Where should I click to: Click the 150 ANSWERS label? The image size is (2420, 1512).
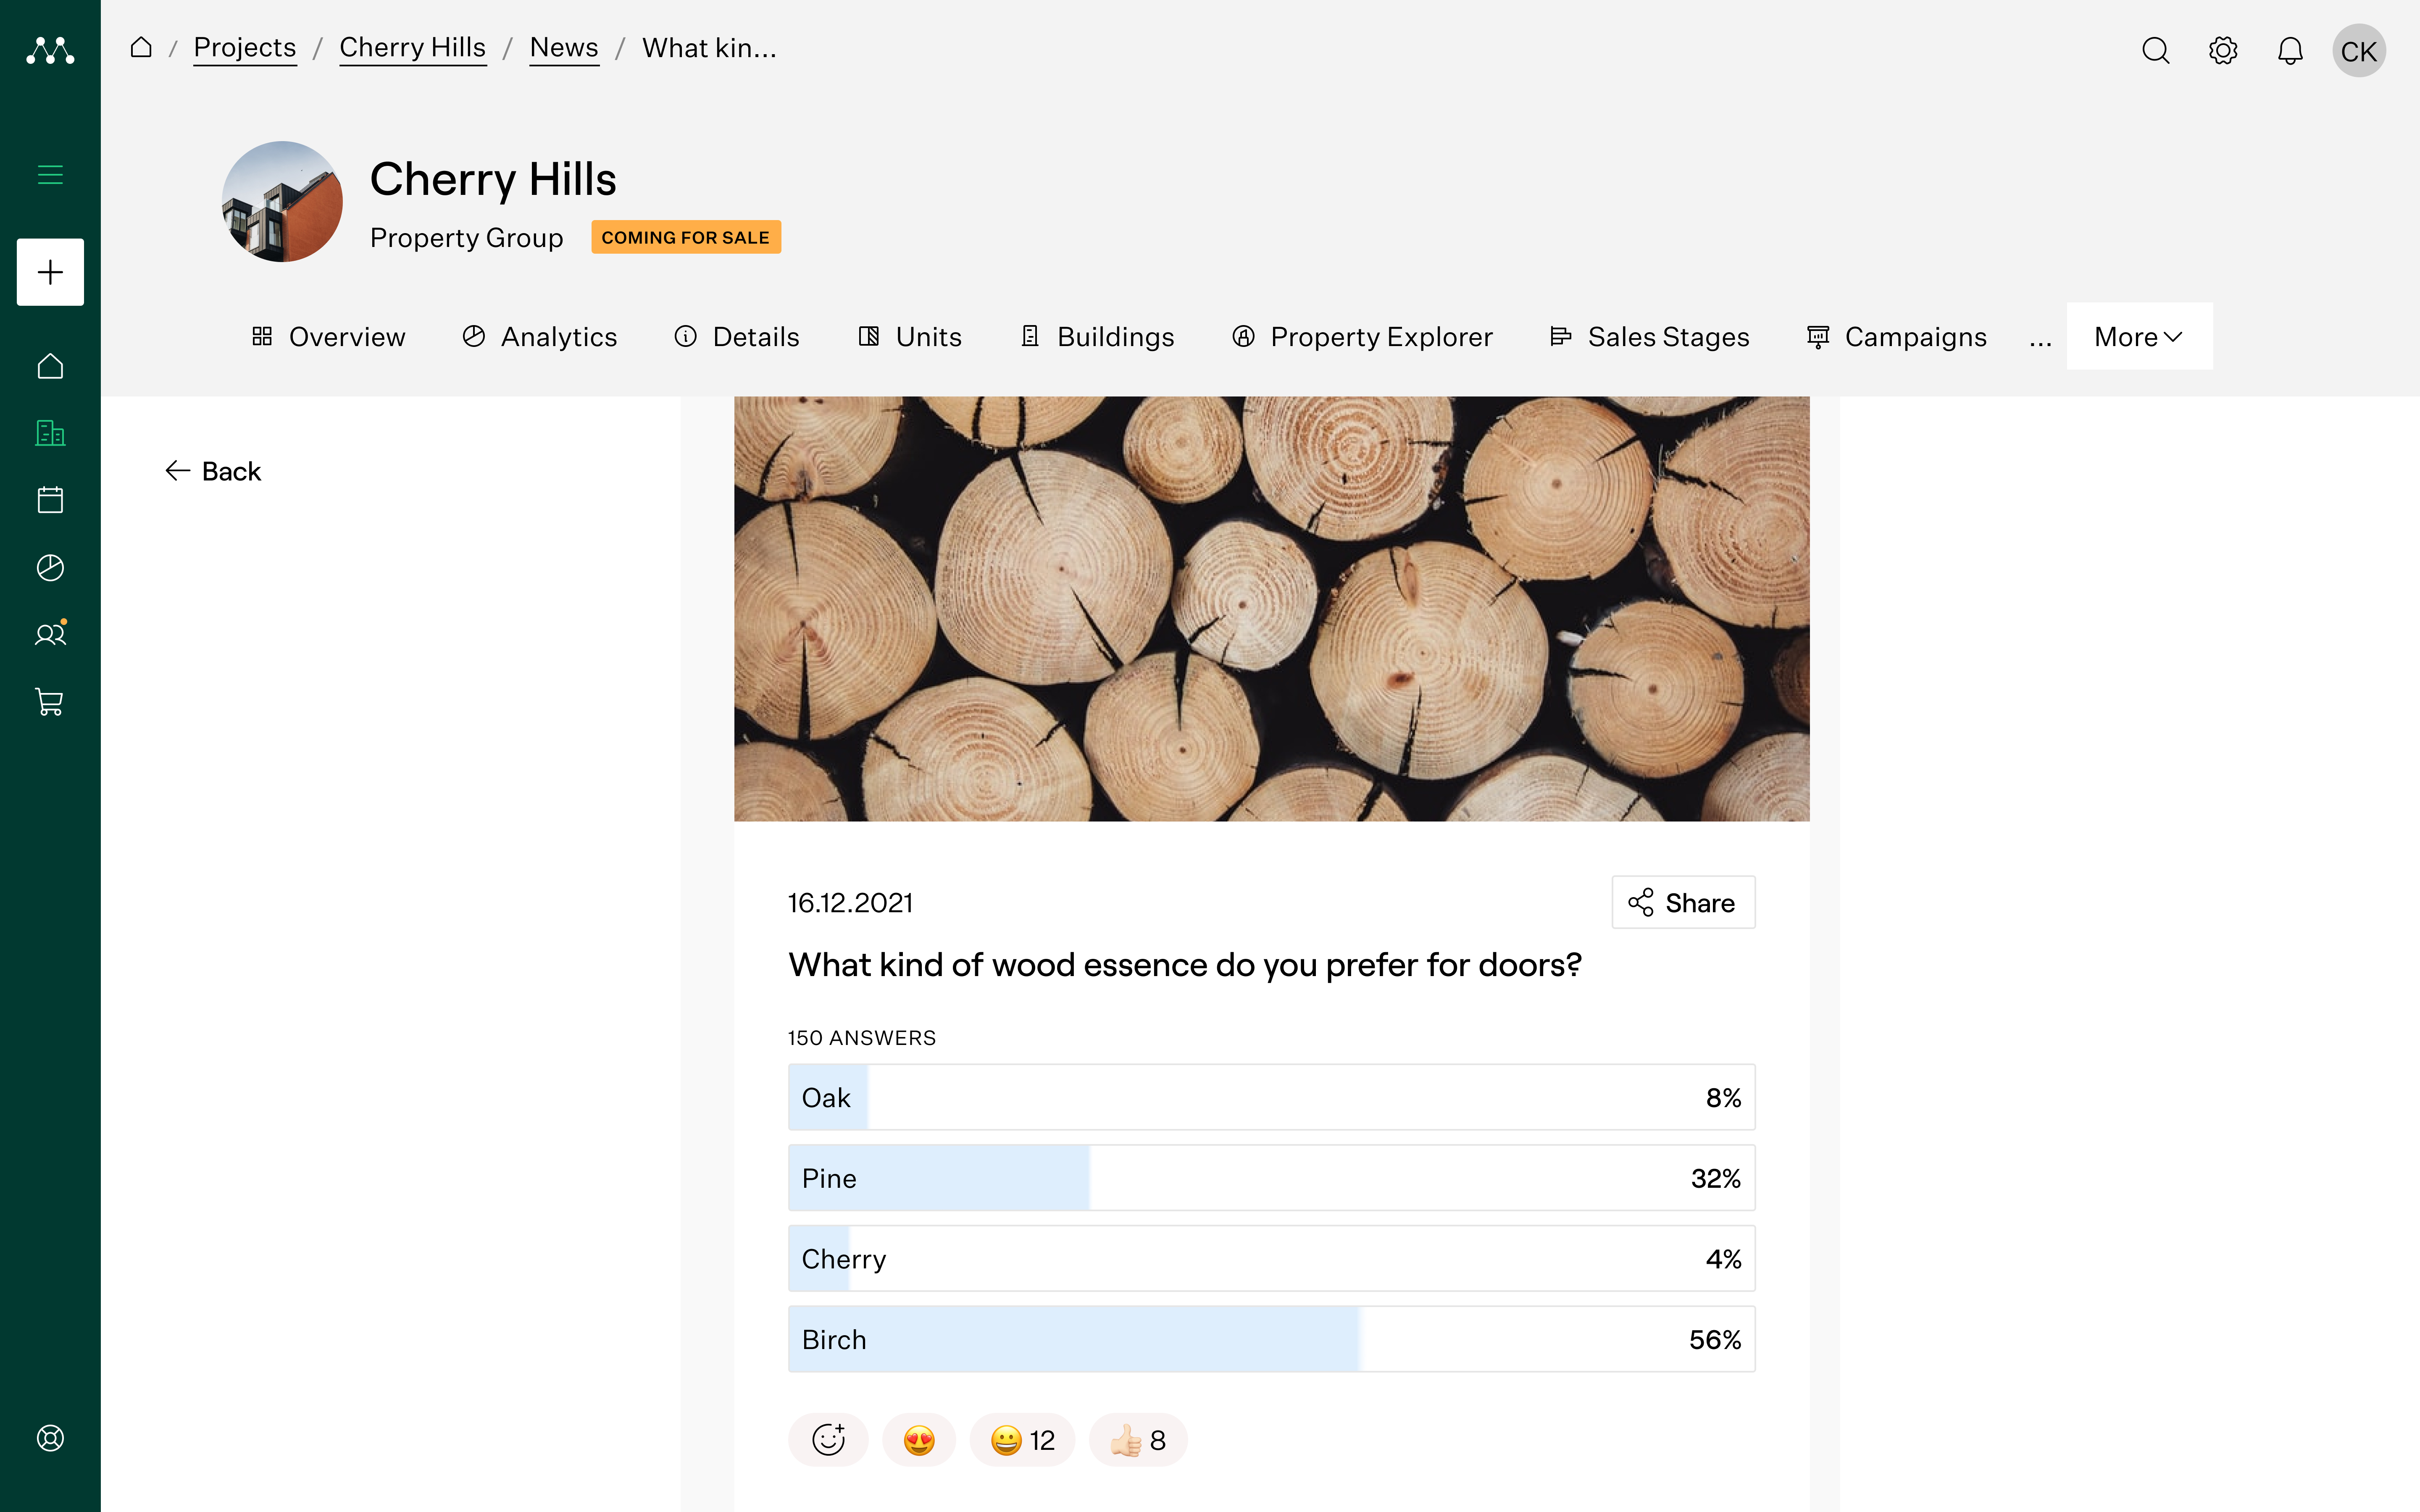(x=862, y=1038)
